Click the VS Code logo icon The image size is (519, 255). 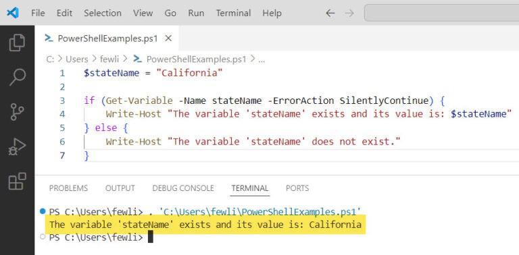pyautogui.click(x=13, y=13)
